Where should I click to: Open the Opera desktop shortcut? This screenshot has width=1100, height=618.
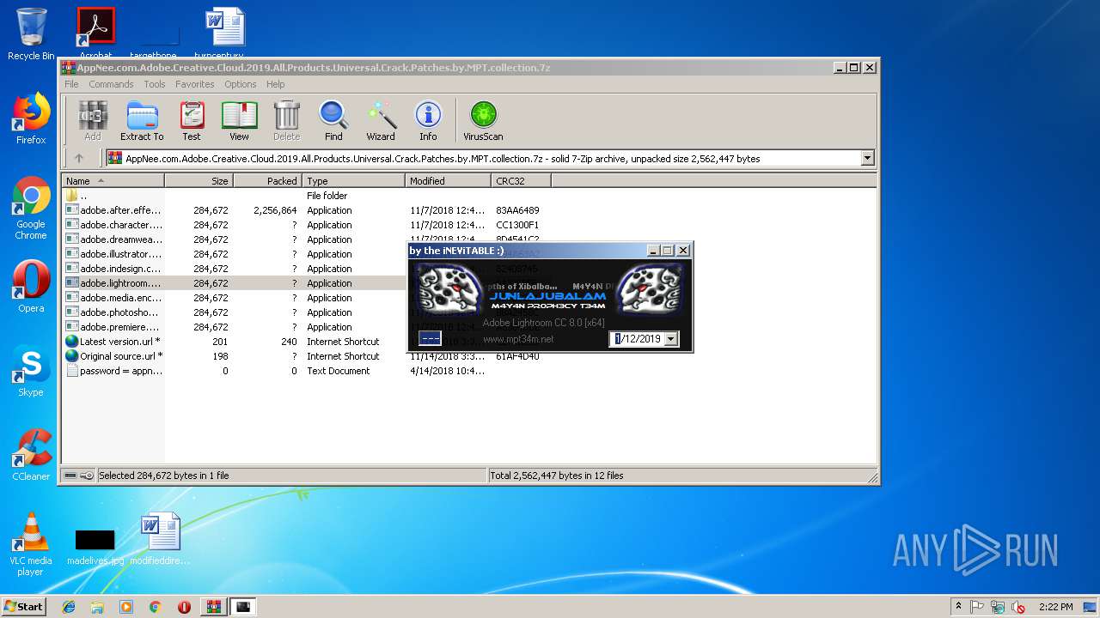pyautogui.click(x=31, y=287)
